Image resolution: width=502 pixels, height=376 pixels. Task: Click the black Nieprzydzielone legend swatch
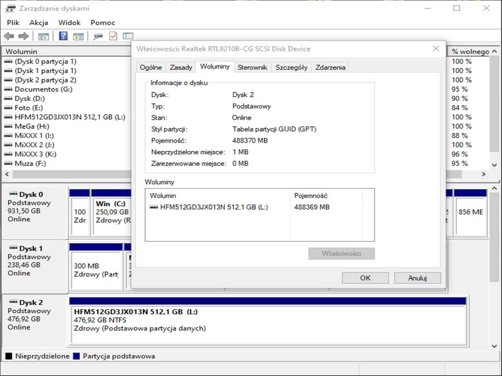(8, 356)
